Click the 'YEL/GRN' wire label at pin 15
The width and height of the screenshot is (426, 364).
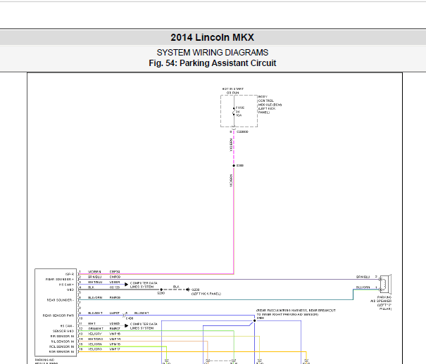(x=95, y=344)
